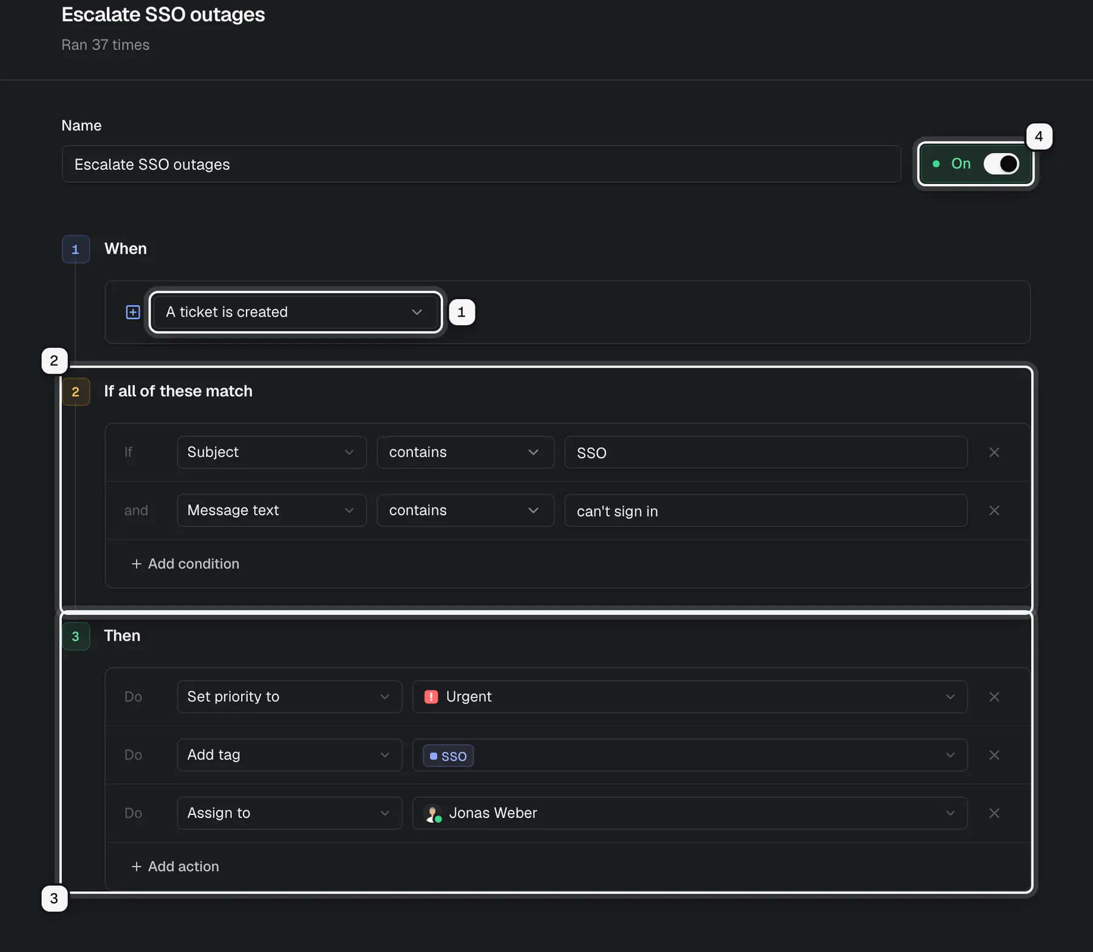
Task: Open the Subject field dropdown
Action: pos(271,452)
